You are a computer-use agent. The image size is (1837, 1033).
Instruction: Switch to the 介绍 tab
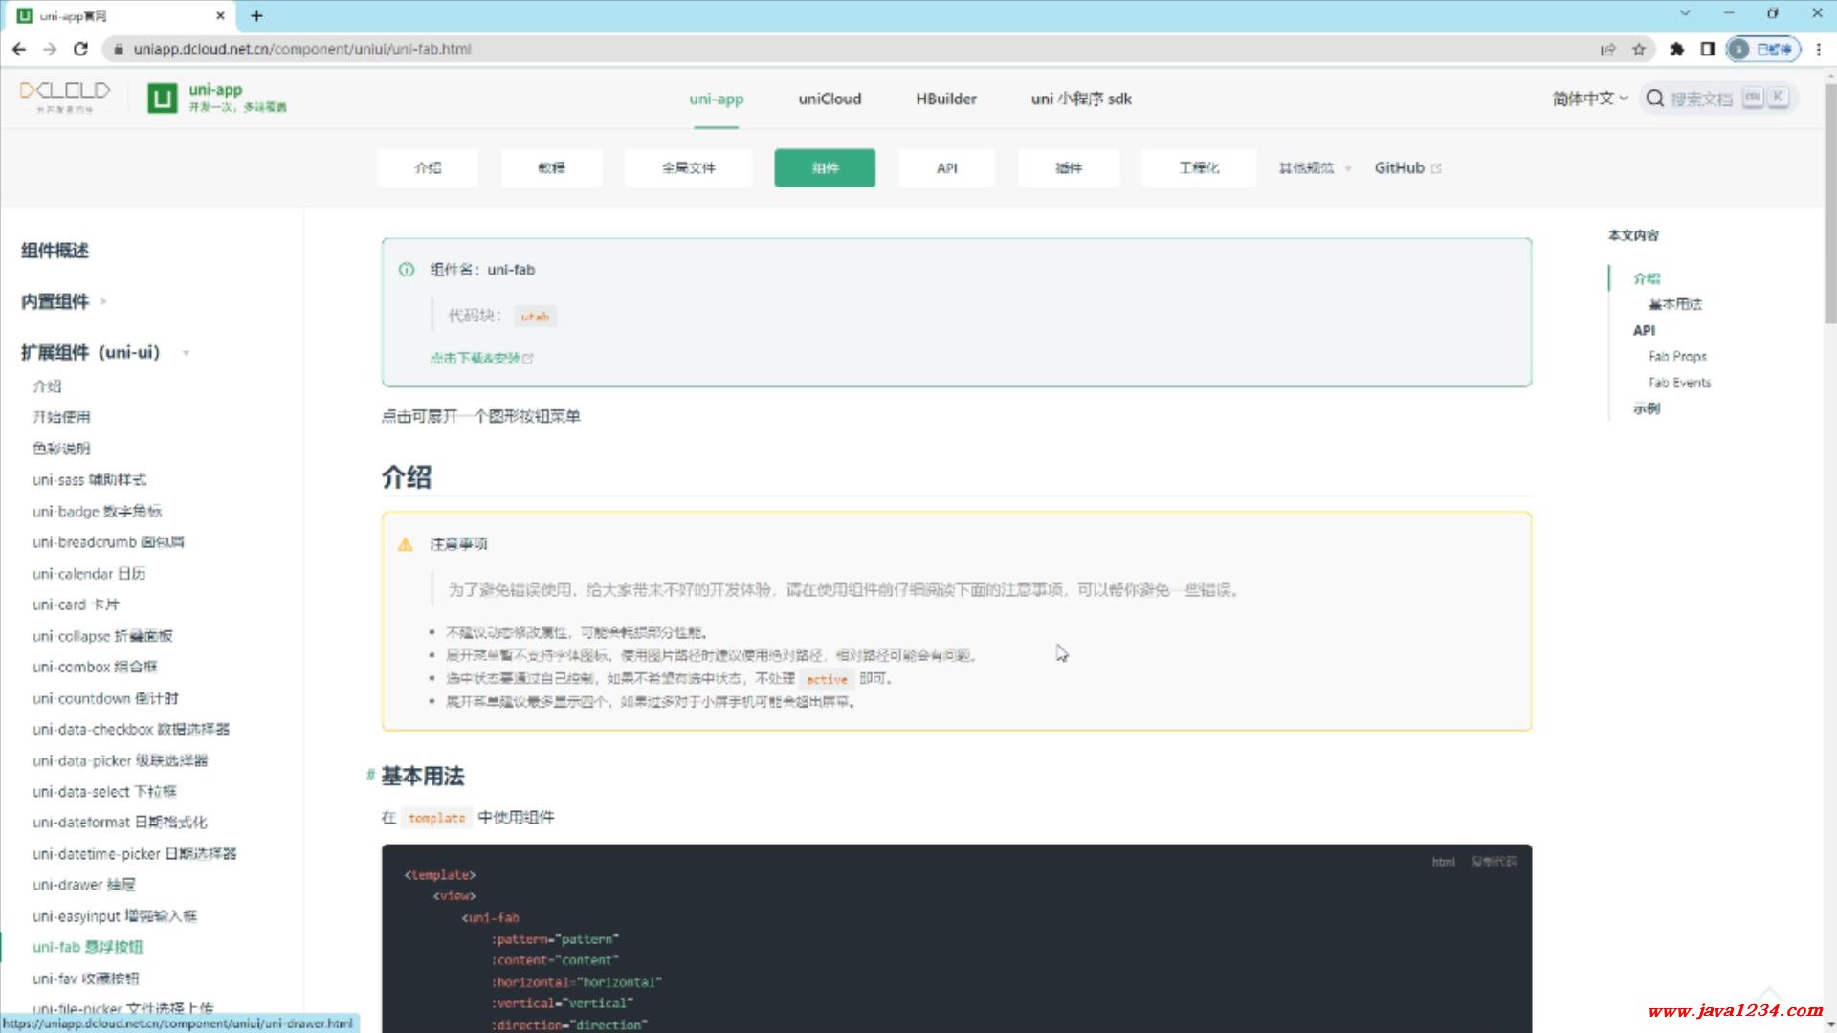click(x=428, y=167)
